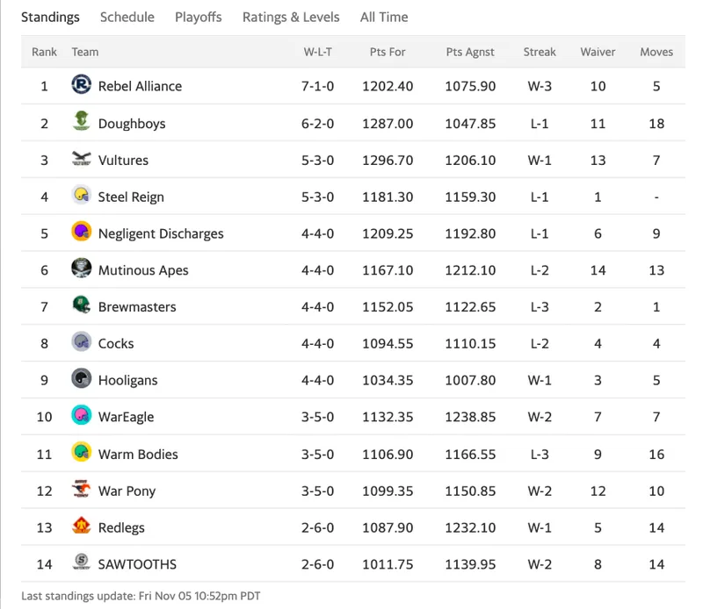Click the Brewmasters green helmet icon
The image size is (703, 609).
click(81, 305)
